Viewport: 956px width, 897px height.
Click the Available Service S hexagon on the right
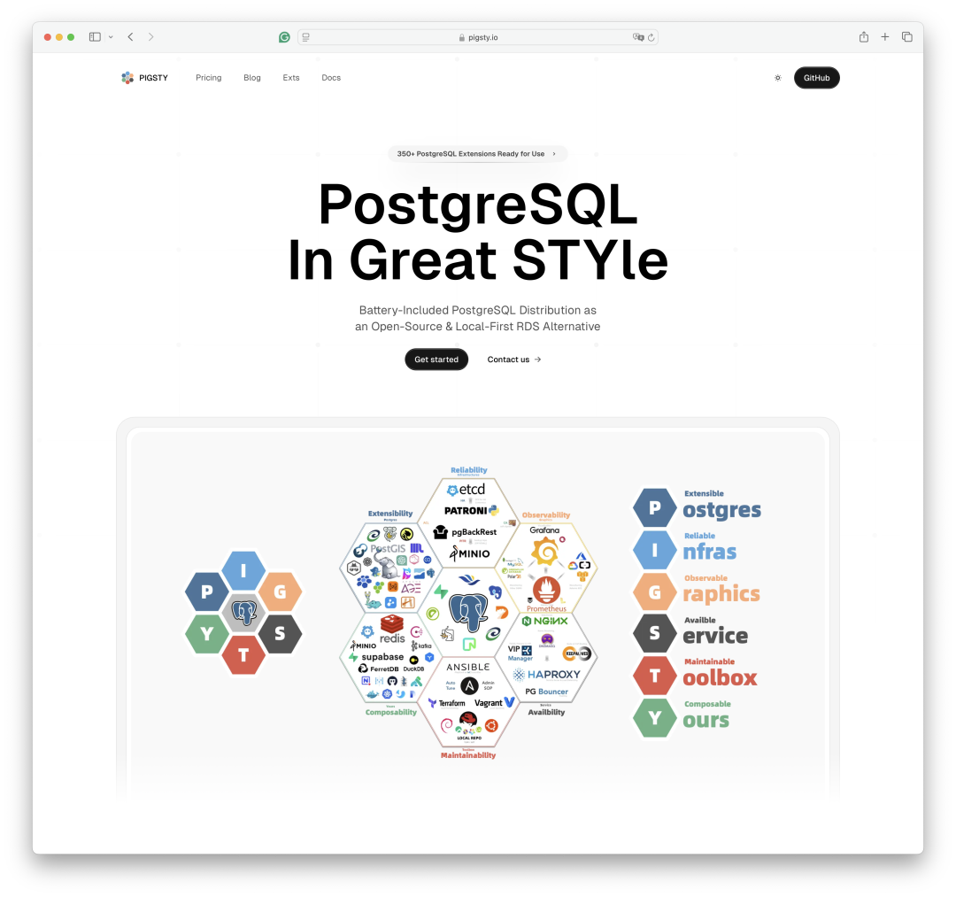(x=655, y=634)
